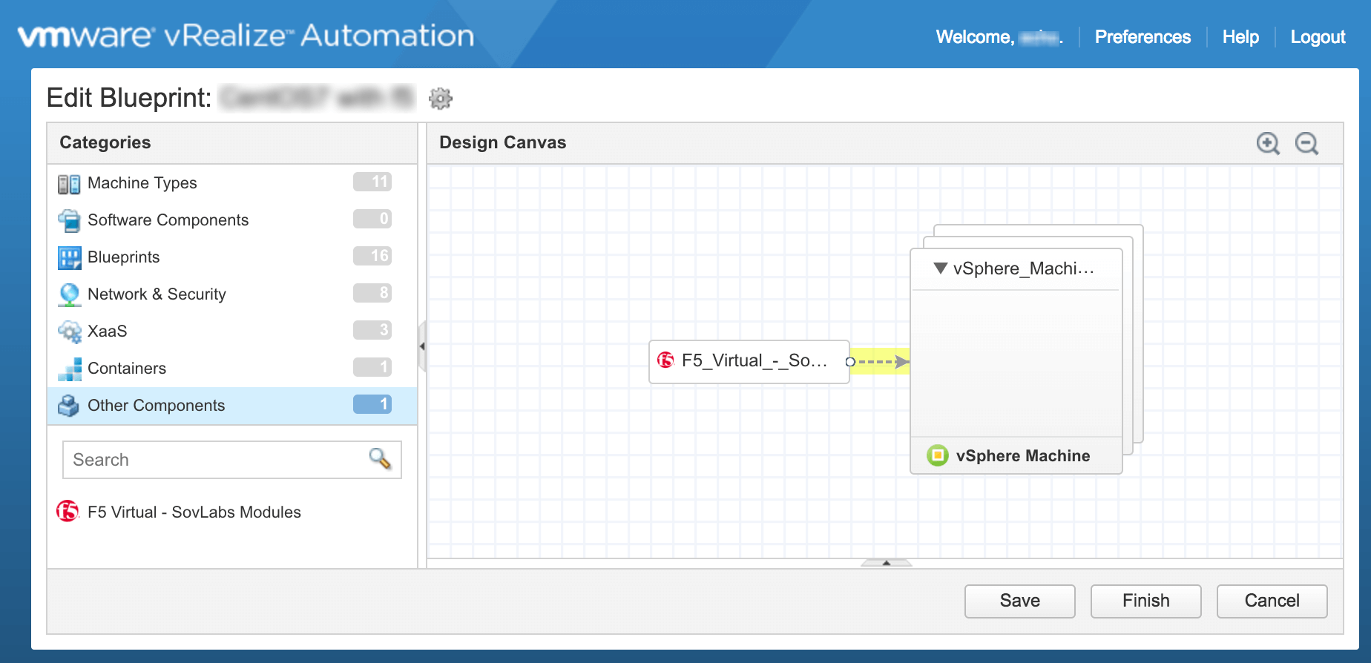The width and height of the screenshot is (1371, 663).
Task: Open the Help link
Action: pos(1240,37)
